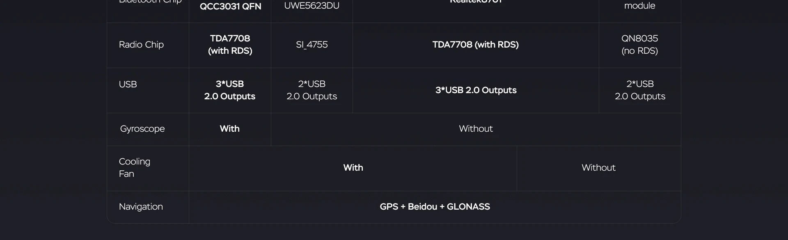The image size is (788, 240).
Task: Click the SI_4755 radio chip cell
Action: coord(312,45)
